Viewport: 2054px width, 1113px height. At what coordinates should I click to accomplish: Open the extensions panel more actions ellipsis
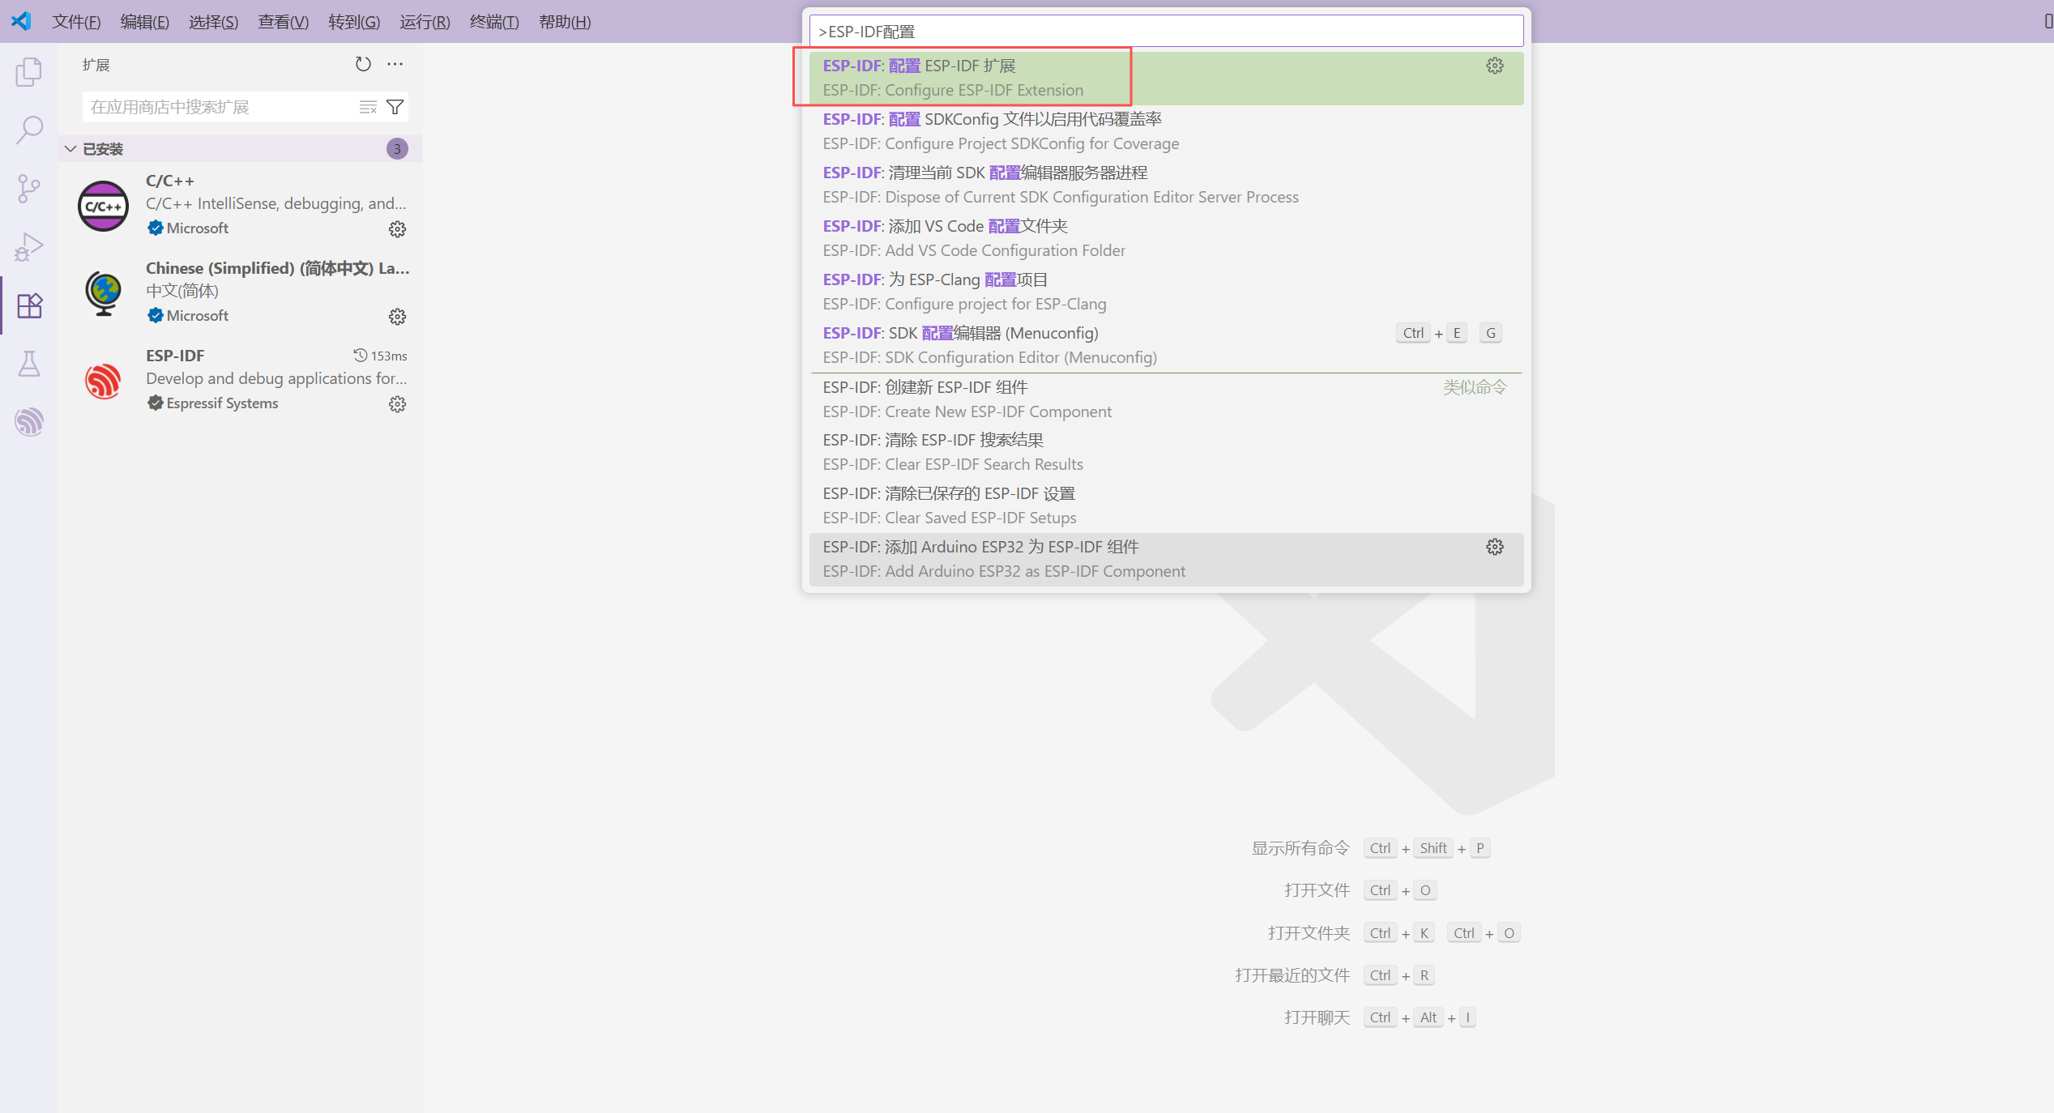[x=395, y=64]
